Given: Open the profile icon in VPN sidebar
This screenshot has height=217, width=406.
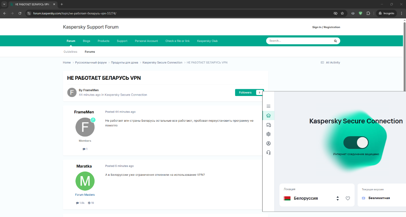Looking at the screenshot, I should coord(268,143).
